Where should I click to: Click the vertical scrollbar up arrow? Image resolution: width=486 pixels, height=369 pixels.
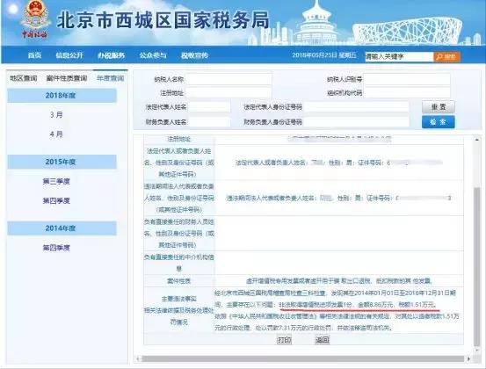click(477, 140)
